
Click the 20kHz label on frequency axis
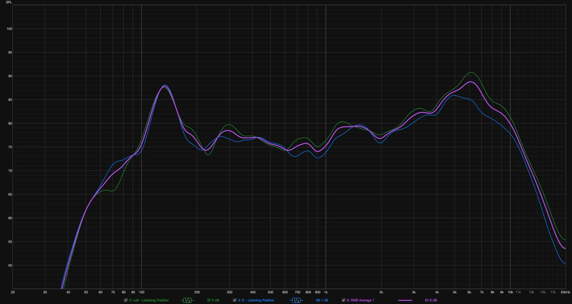(x=565, y=292)
